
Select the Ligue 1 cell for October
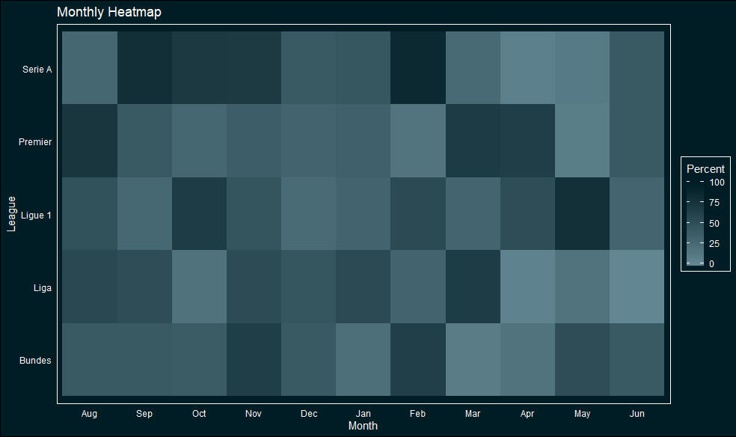coord(199,214)
